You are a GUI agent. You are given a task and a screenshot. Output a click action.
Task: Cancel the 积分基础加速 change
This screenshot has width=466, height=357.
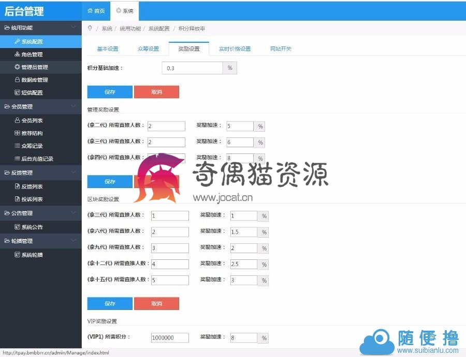coord(156,92)
